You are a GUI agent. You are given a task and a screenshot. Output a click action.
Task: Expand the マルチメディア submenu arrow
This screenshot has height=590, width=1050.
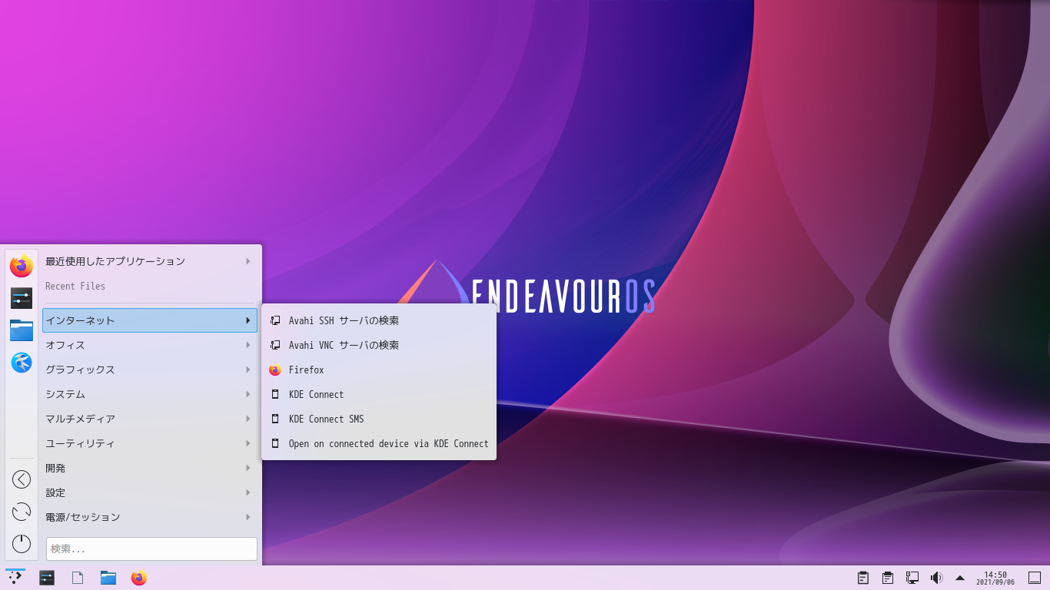248,419
